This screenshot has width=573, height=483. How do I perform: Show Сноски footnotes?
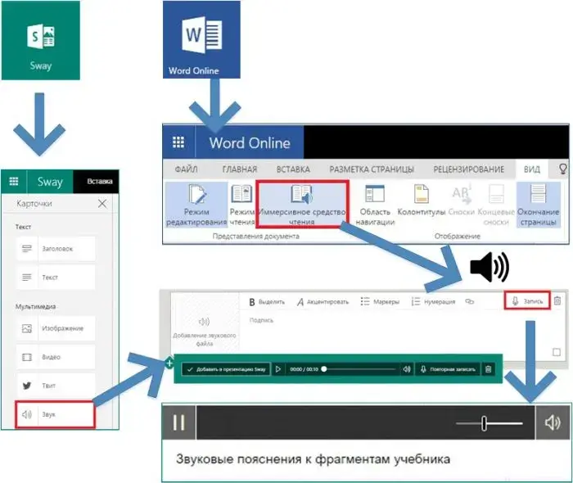tap(461, 201)
